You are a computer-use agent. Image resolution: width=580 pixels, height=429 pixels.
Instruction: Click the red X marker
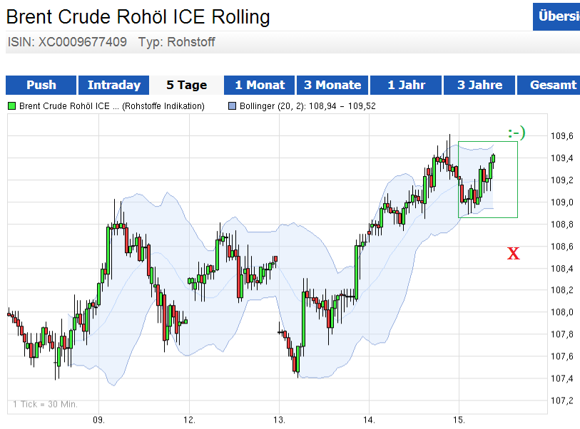[513, 252]
